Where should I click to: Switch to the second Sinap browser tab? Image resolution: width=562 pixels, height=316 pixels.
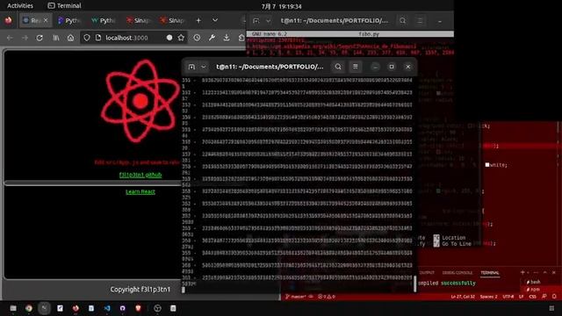(x=172, y=21)
